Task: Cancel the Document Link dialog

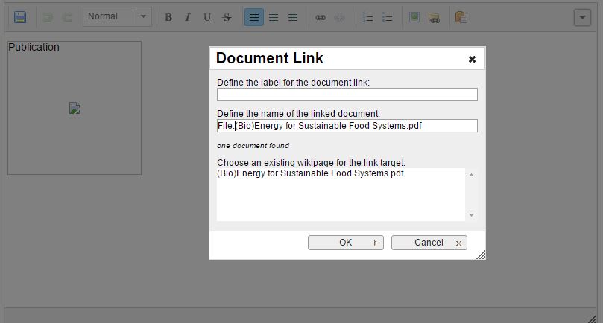Action: click(x=429, y=243)
